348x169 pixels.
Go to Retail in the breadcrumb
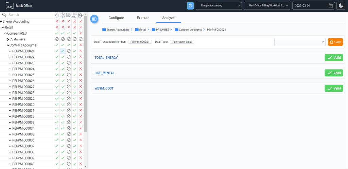click(x=143, y=30)
